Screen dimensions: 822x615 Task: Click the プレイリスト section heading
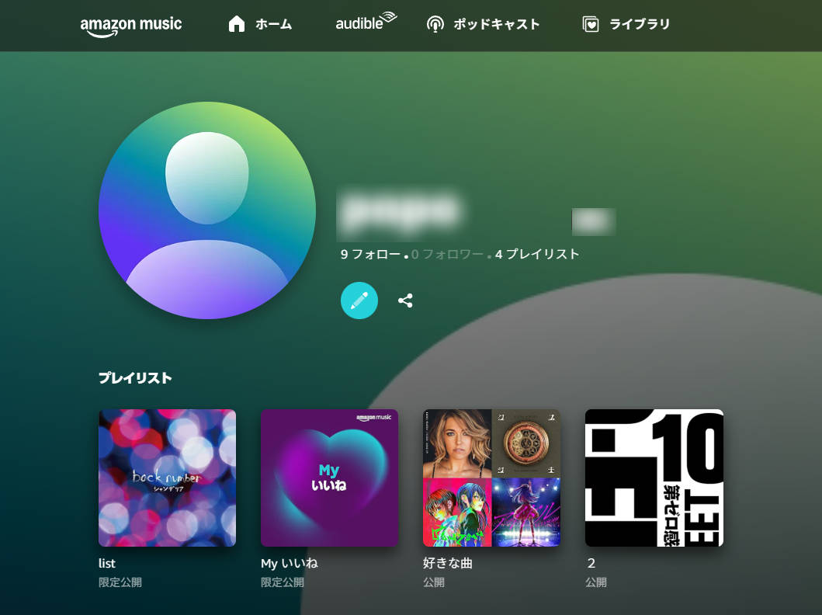[135, 378]
